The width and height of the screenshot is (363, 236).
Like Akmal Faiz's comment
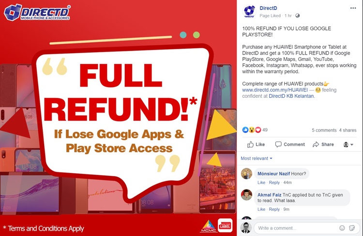tap(261, 209)
